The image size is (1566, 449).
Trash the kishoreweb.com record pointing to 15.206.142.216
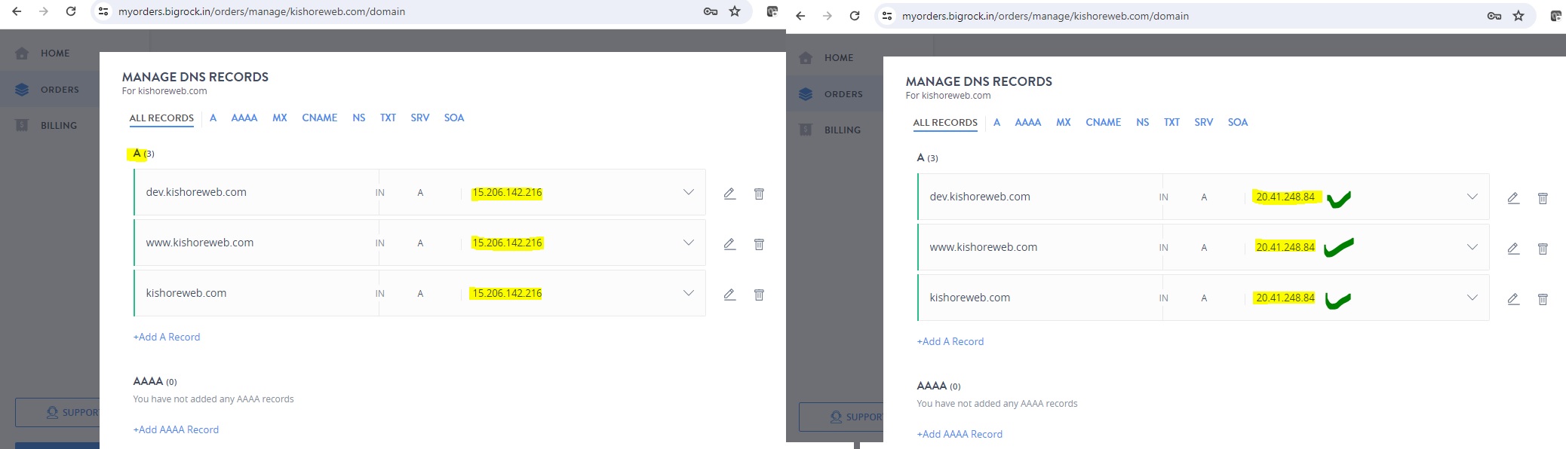point(759,295)
